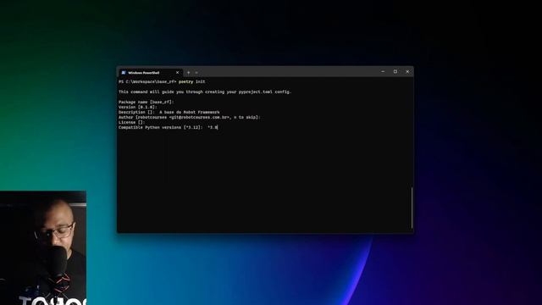Open a new terminal tab with the plus icon
The image size is (542, 305).
[188, 73]
